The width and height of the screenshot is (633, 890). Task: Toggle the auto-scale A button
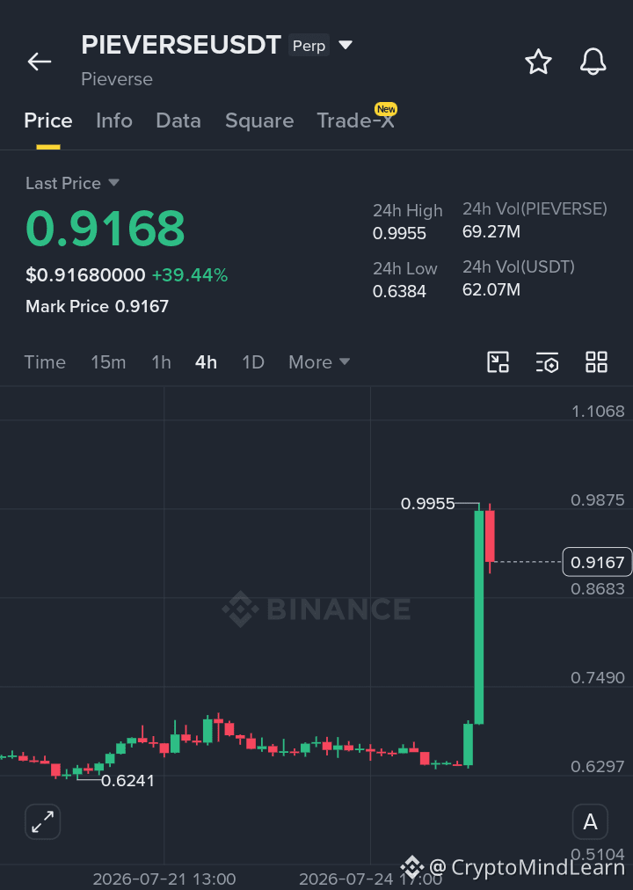point(590,821)
